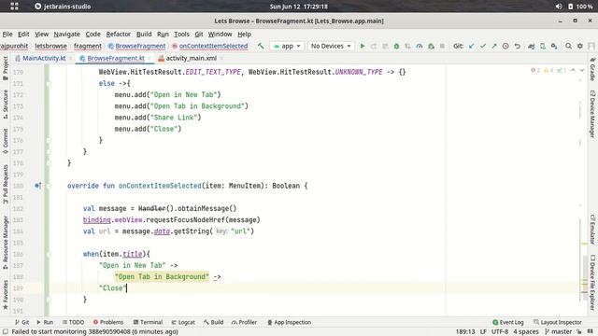
Task: Open the Logcat tool window
Action: tap(183, 322)
